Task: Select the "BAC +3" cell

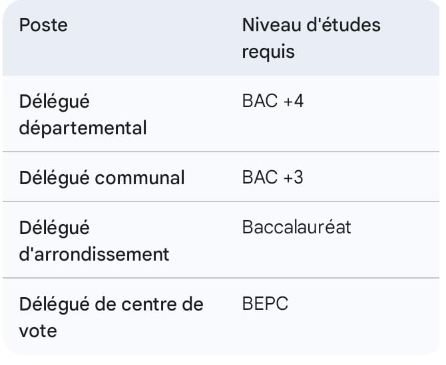Action: click(273, 178)
